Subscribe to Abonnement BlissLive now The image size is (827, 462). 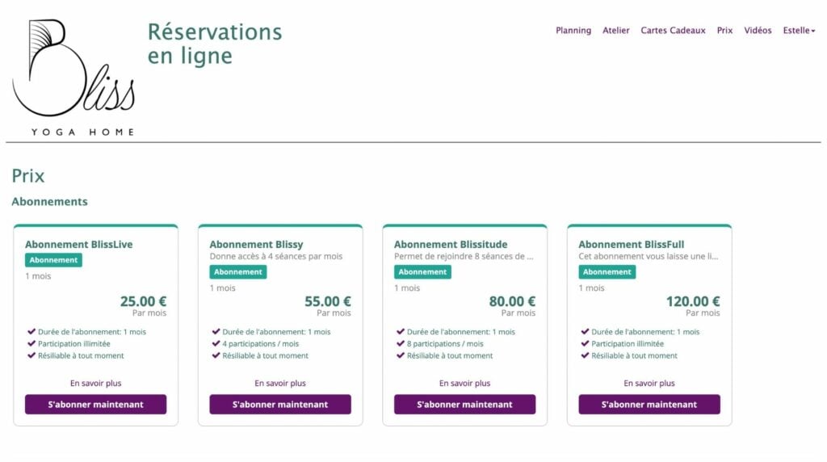[x=95, y=405]
